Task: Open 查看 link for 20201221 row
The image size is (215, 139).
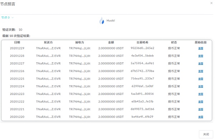Action: click(201, 109)
